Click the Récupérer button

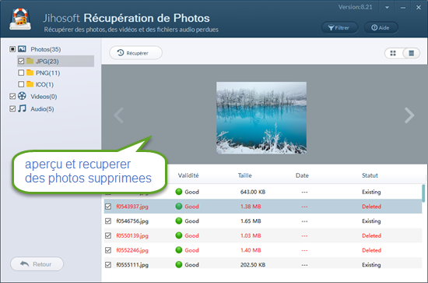tap(135, 53)
